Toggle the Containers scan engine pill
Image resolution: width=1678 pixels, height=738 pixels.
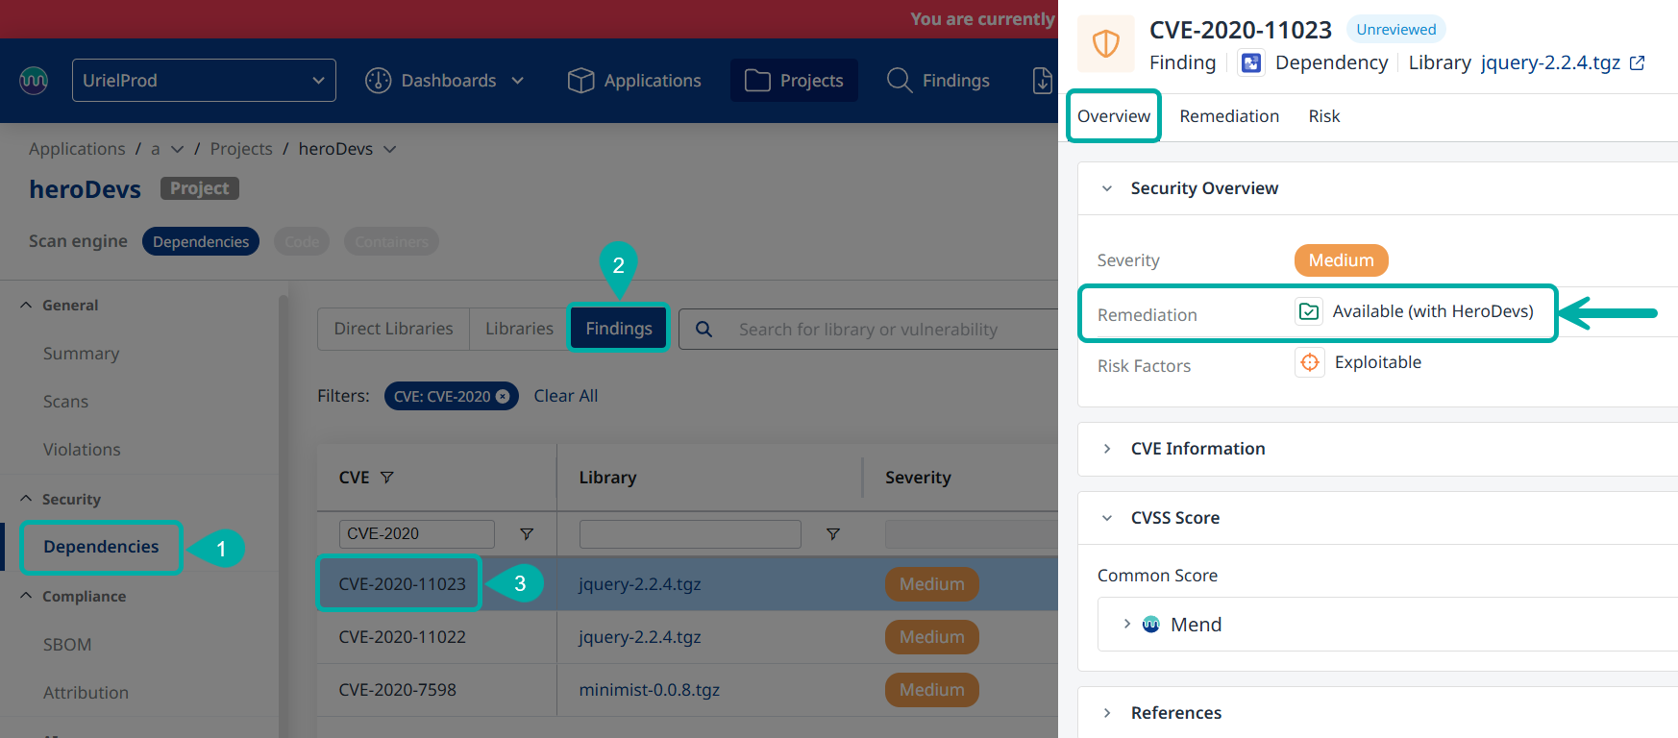[391, 242]
